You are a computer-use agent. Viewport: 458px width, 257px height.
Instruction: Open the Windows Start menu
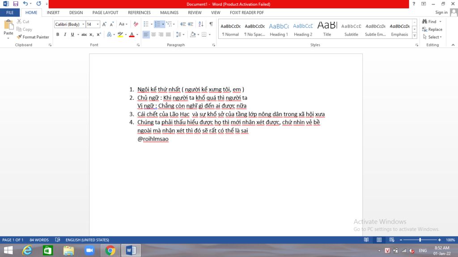pos(8,250)
